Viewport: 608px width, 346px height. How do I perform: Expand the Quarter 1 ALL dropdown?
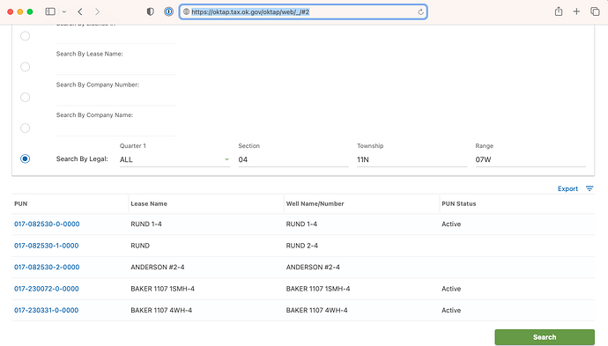click(x=174, y=159)
